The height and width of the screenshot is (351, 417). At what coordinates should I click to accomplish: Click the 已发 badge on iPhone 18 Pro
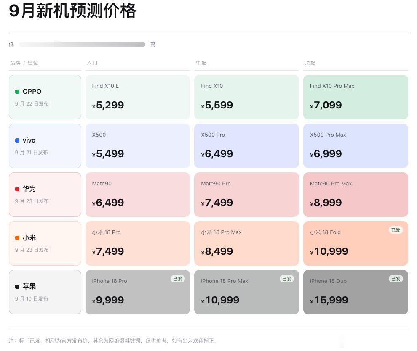pos(178,279)
